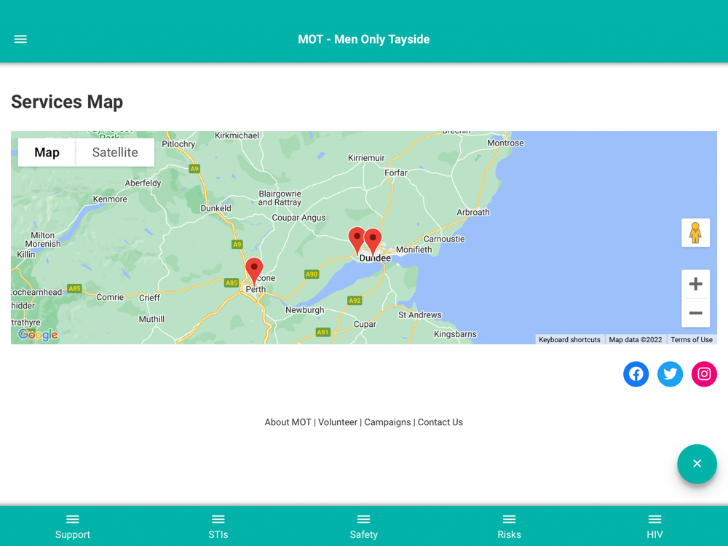Click the Cupar label on the map
Screen dimensions: 728x546
pyautogui.click(x=365, y=324)
